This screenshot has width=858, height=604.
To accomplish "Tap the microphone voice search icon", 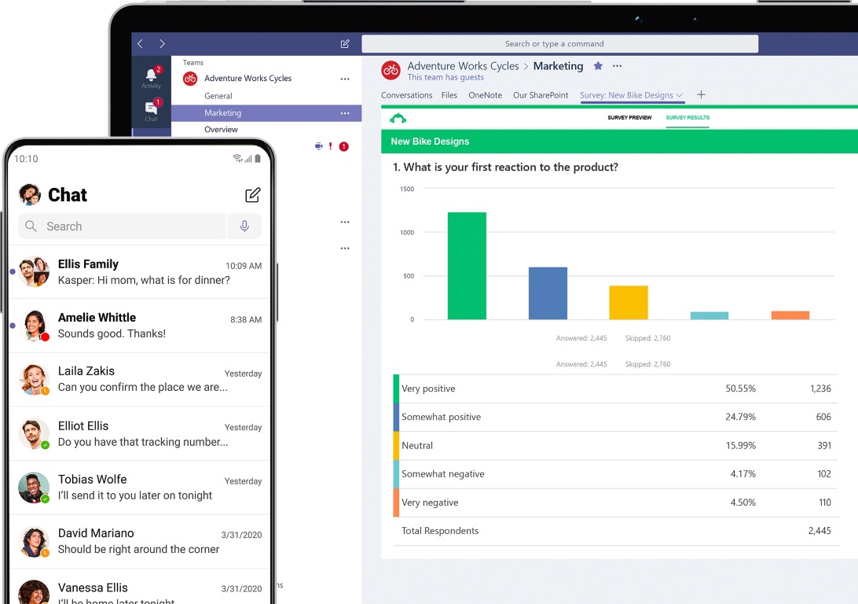I will [244, 226].
